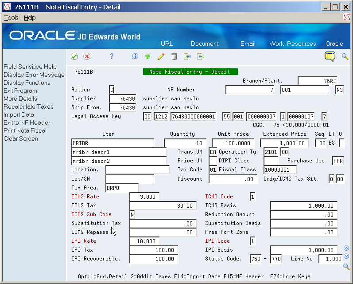Open the blue question mark help icon
Image resolution: width=353 pixels, height=284 pixels.
click(x=112, y=56)
